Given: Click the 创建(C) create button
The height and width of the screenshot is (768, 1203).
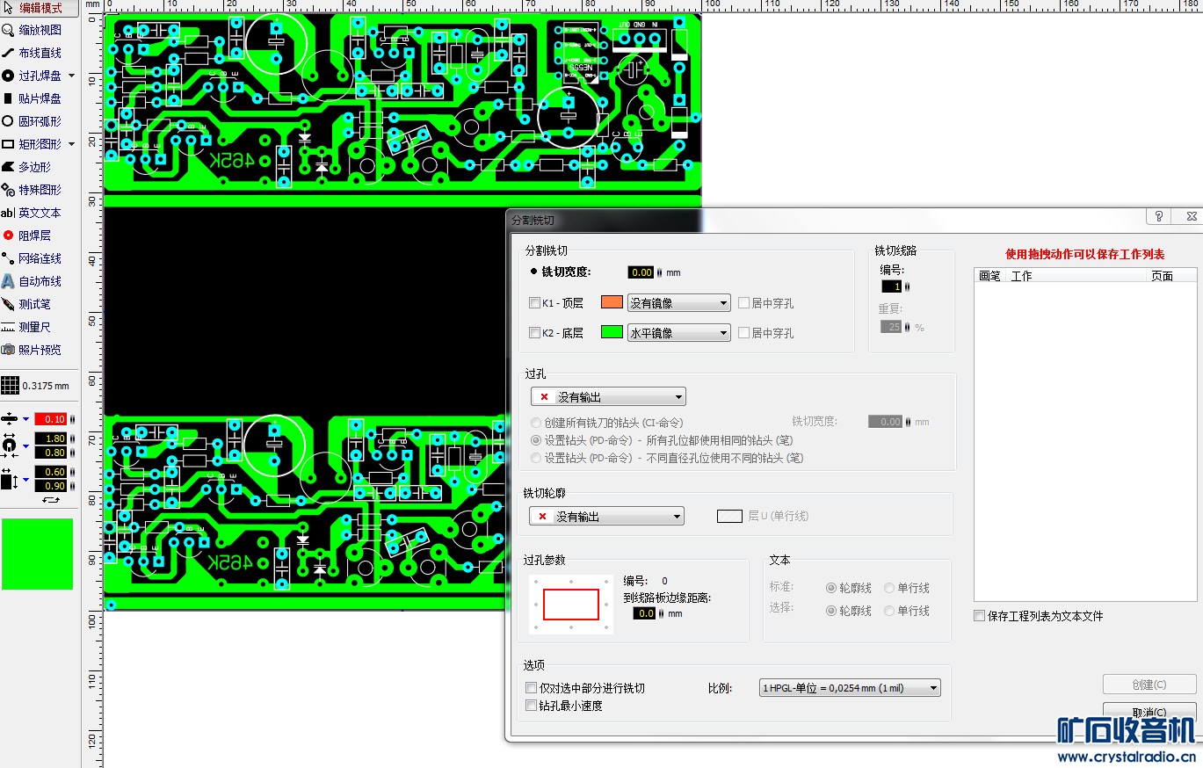Looking at the screenshot, I should click(x=1149, y=685).
